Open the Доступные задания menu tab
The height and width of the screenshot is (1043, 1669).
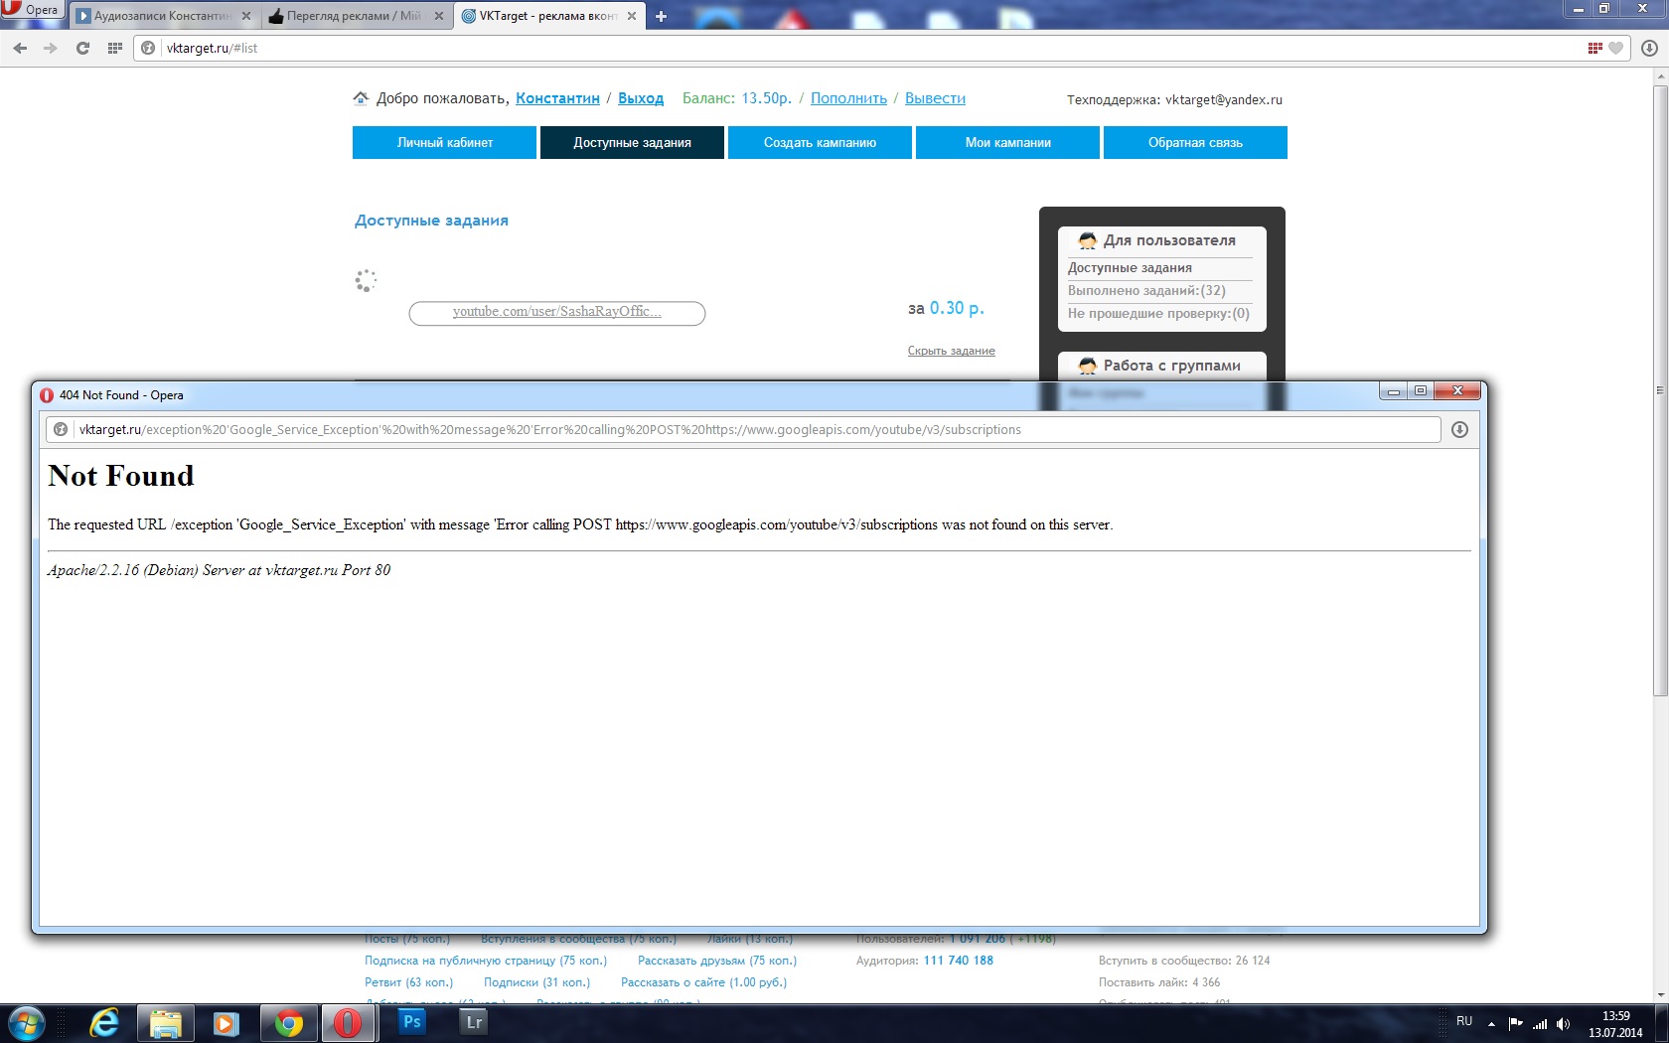tap(632, 142)
